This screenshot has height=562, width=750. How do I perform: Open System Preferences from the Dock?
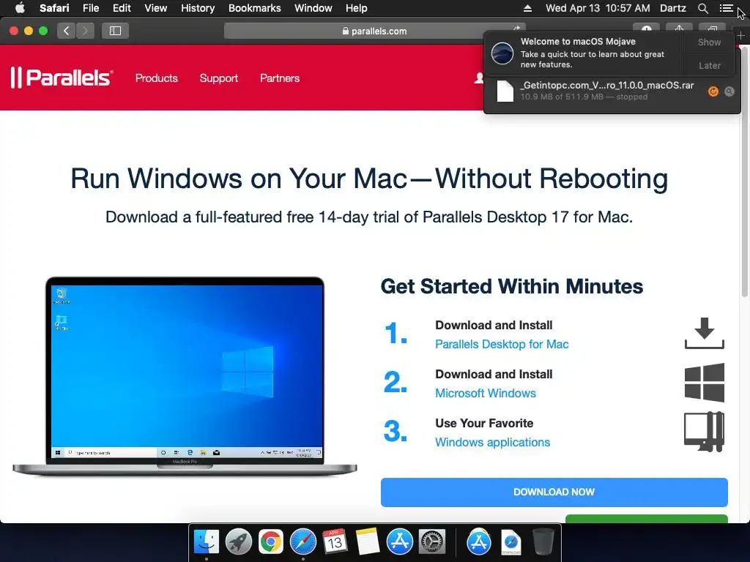coord(432,542)
